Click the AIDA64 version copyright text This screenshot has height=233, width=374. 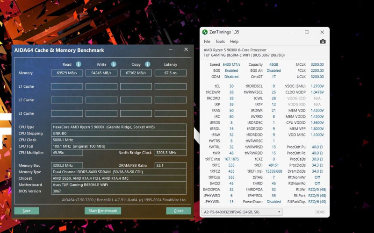pyautogui.click(x=124, y=200)
